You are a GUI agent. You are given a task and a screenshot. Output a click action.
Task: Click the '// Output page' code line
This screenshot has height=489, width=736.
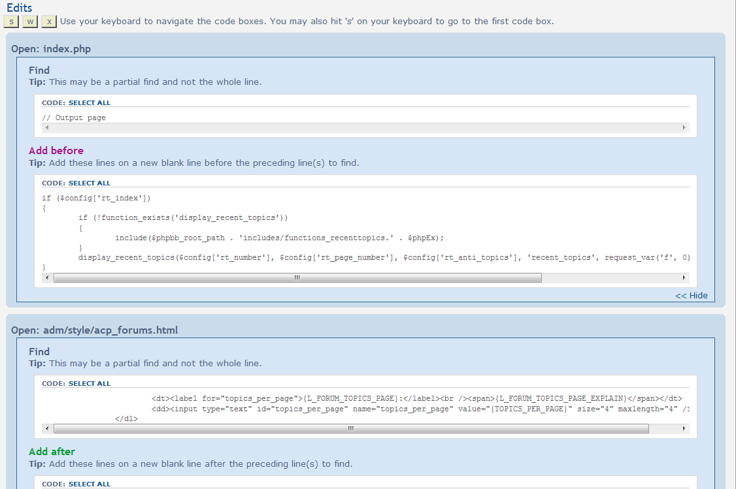tap(74, 118)
